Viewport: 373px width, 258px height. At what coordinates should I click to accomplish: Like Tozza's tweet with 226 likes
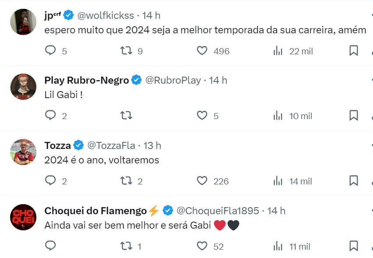pyautogui.click(x=202, y=181)
